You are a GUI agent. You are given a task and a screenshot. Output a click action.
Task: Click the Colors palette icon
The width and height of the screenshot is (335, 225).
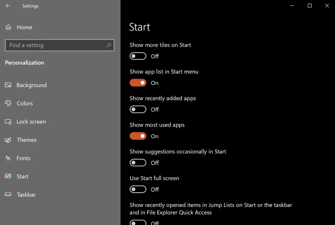click(8, 103)
